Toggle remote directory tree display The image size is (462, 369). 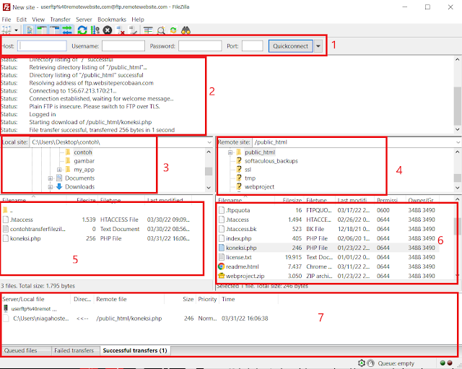click(54, 30)
